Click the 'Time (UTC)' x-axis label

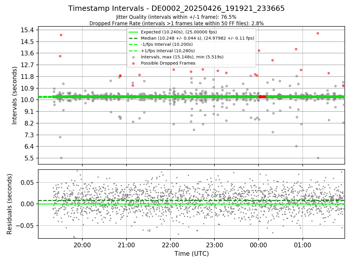[192, 254]
